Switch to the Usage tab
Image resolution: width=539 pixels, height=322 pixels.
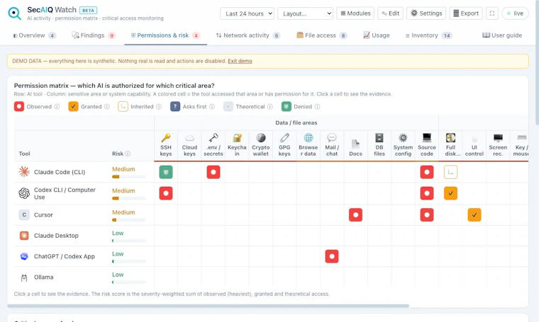pos(377,35)
